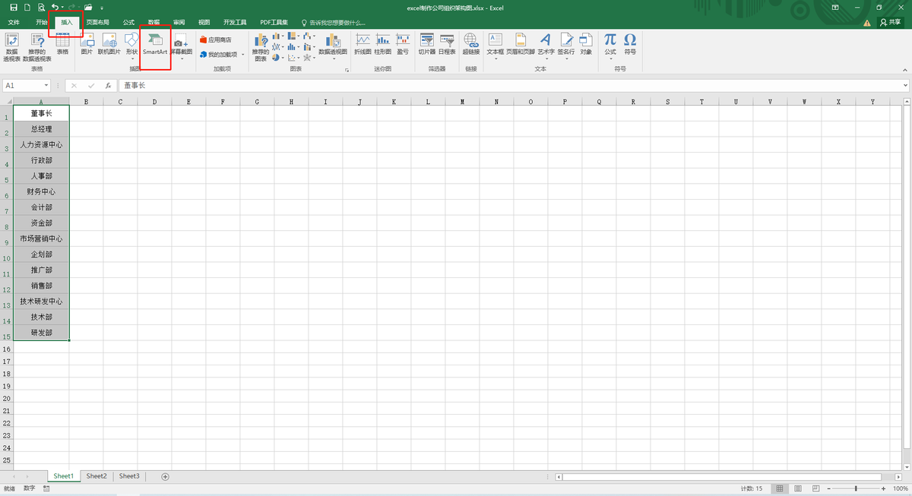Switch to the Formulas (公式) ribbon tab
This screenshot has height=496, width=912.
(x=128, y=22)
